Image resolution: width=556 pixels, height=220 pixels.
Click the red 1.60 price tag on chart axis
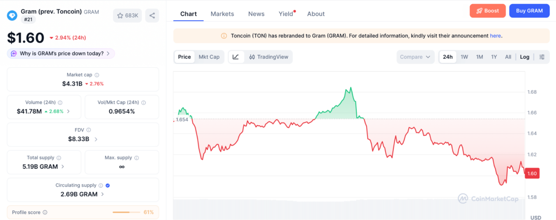click(532, 173)
